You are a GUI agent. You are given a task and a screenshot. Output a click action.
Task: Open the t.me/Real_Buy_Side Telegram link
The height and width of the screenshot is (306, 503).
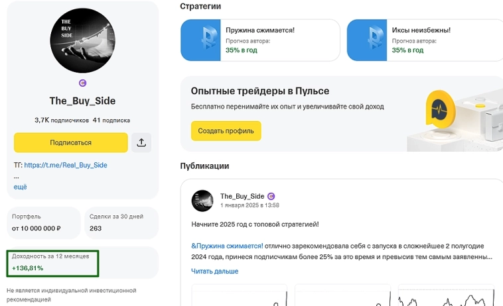(x=66, y=165)
